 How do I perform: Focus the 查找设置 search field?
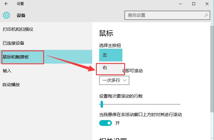164,15
